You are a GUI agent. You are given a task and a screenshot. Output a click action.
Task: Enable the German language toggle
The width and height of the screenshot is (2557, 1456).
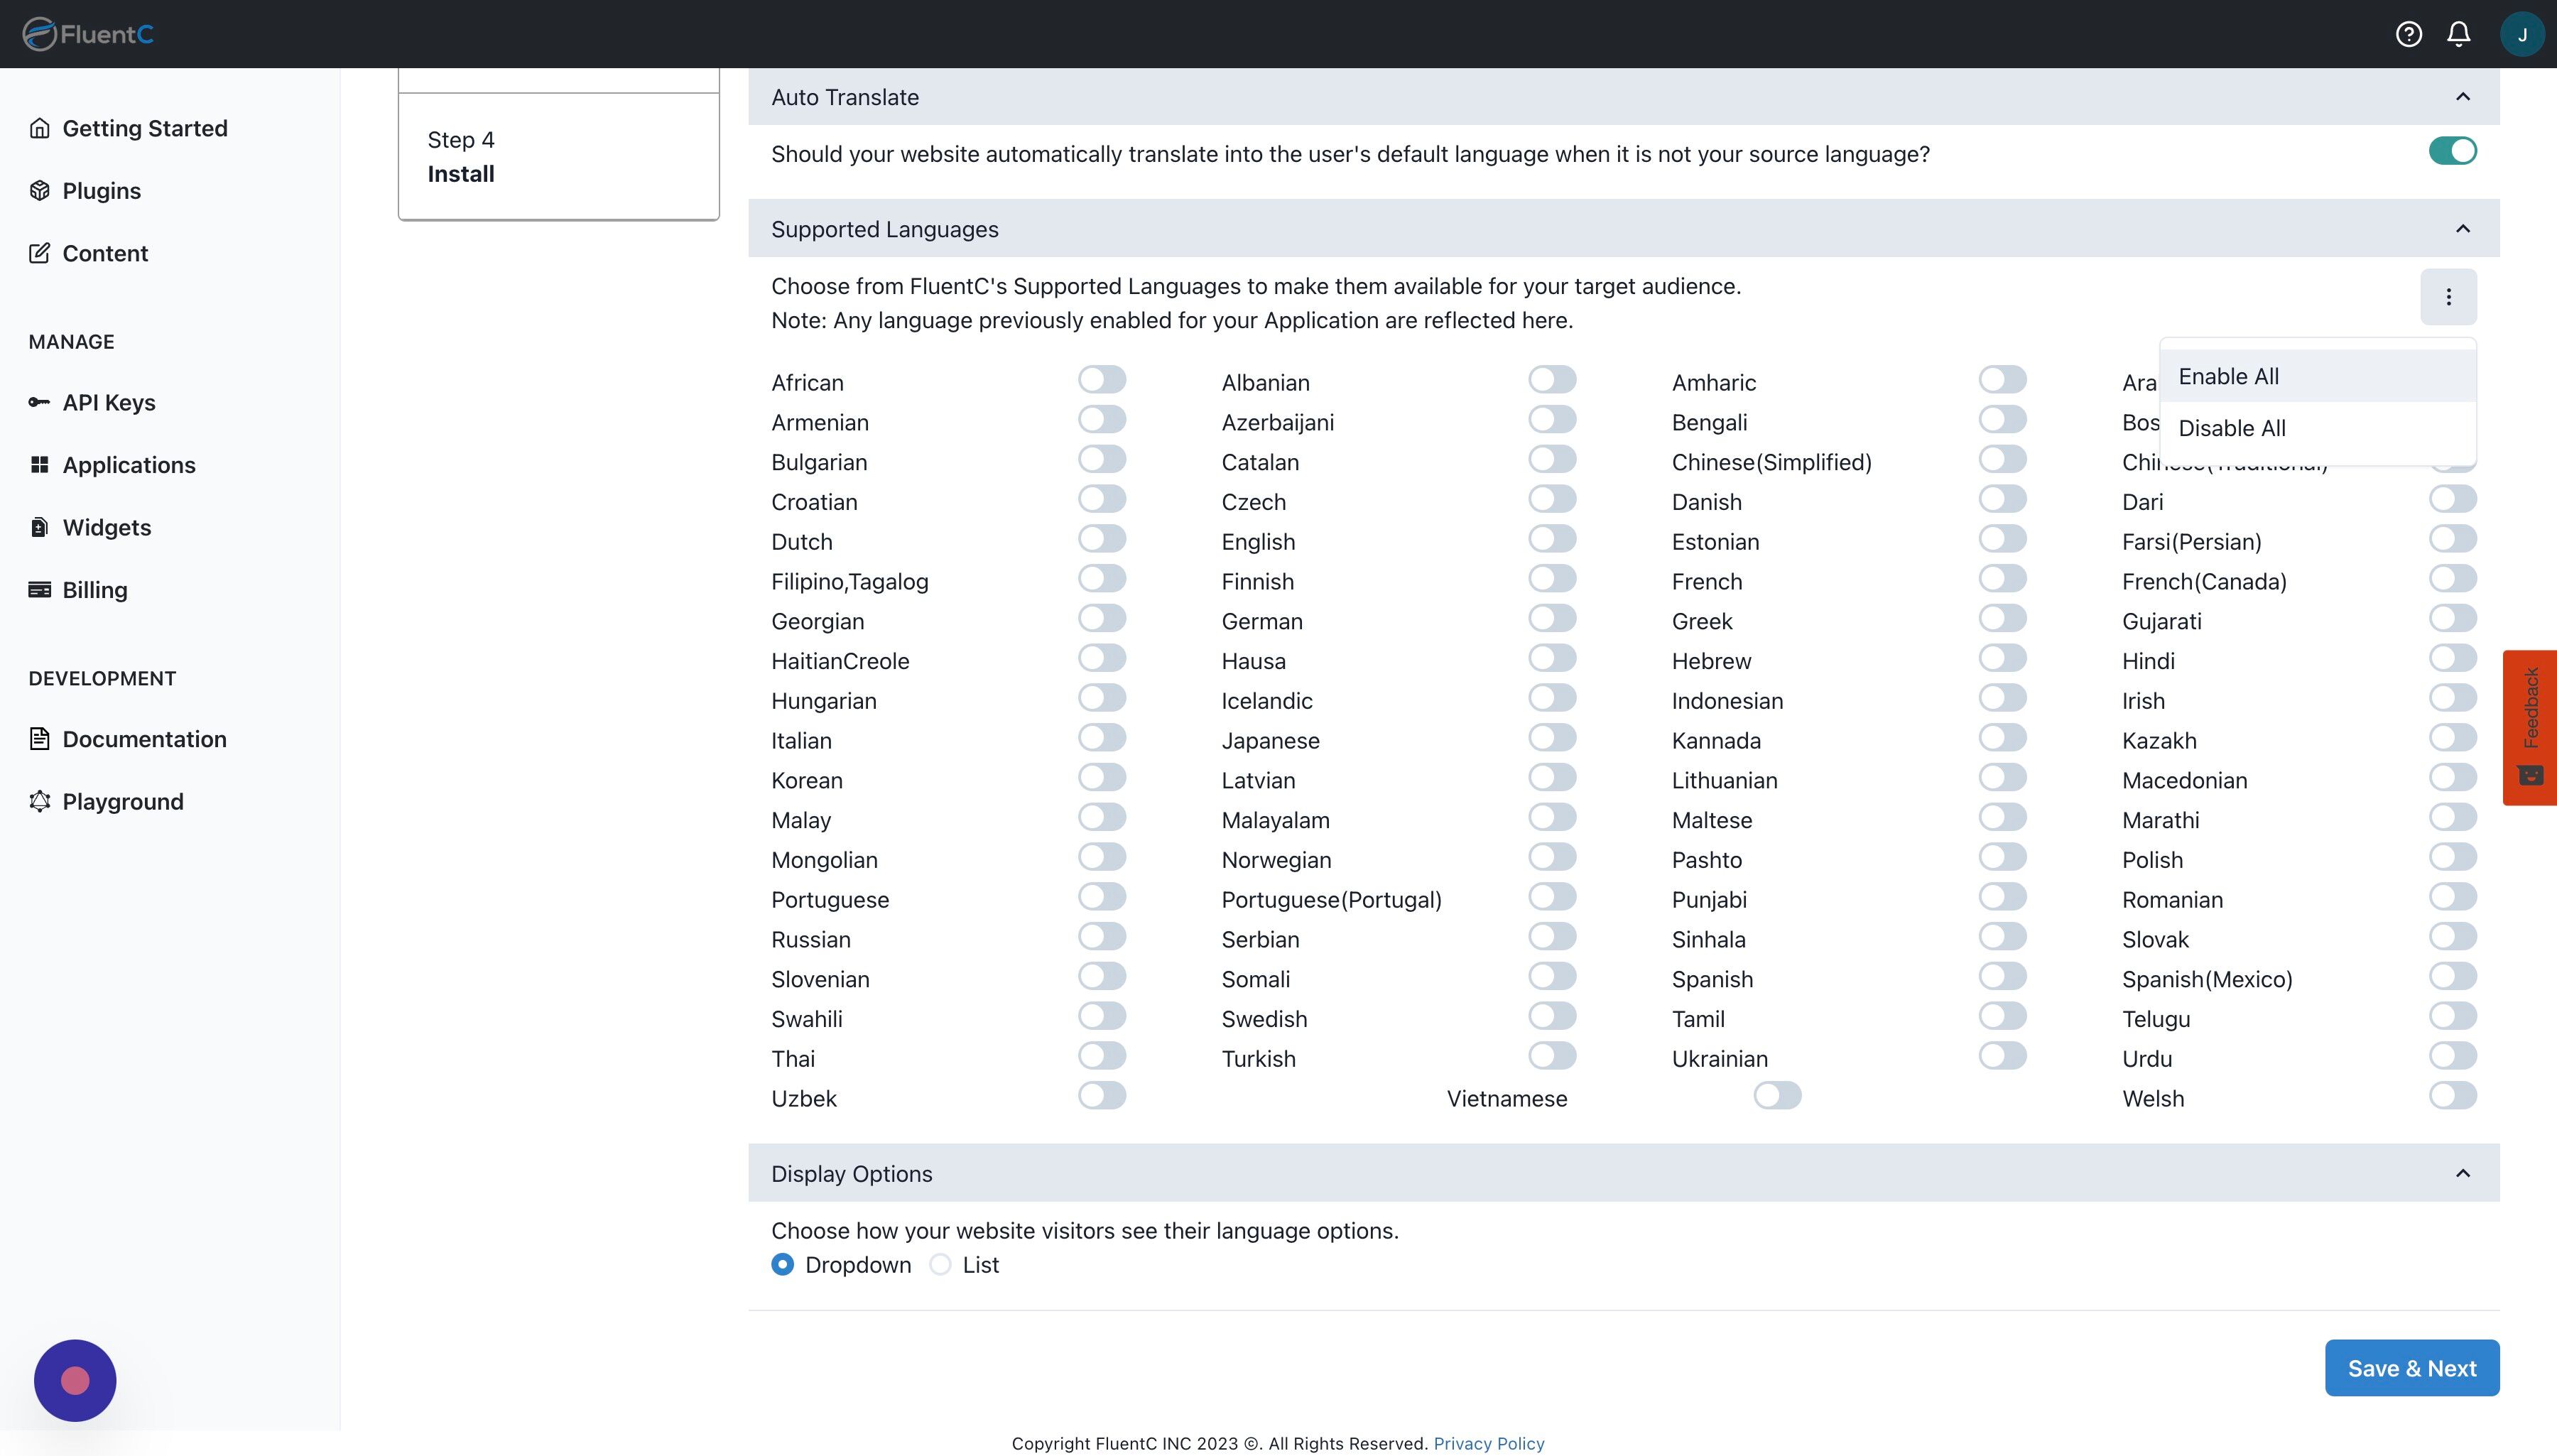point(1552,619)
